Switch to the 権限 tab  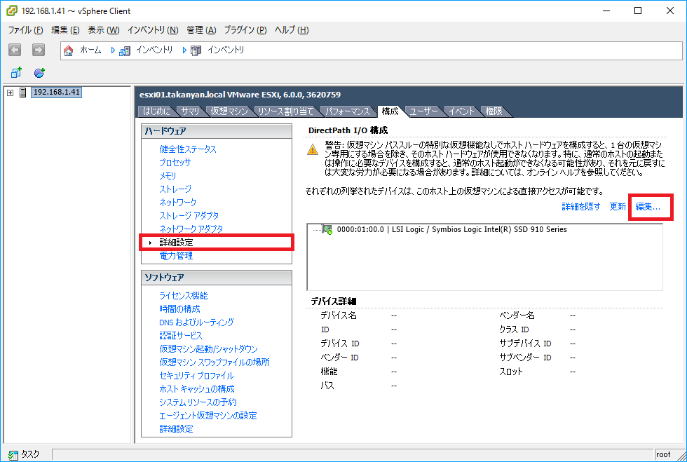click(494, 111)
